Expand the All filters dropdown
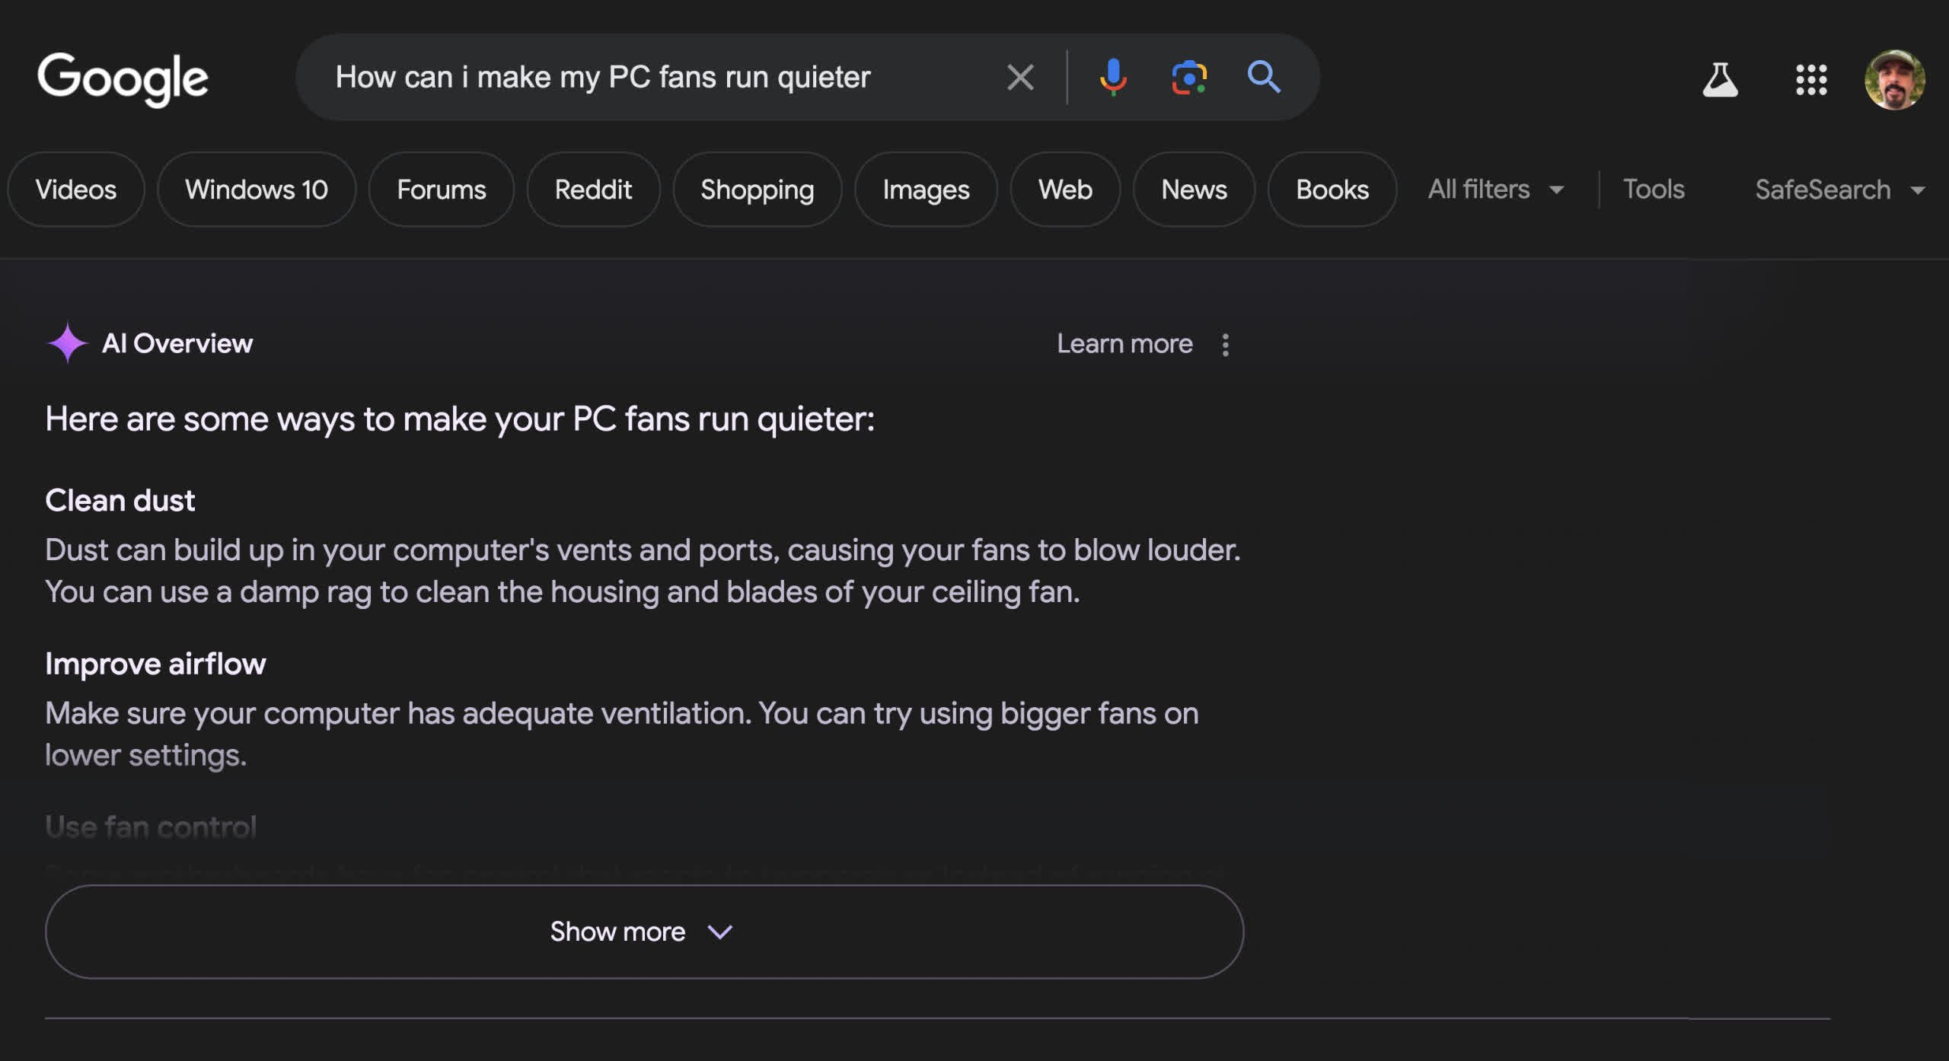Screen dimensions: 1949x1061 (1495, 189)
